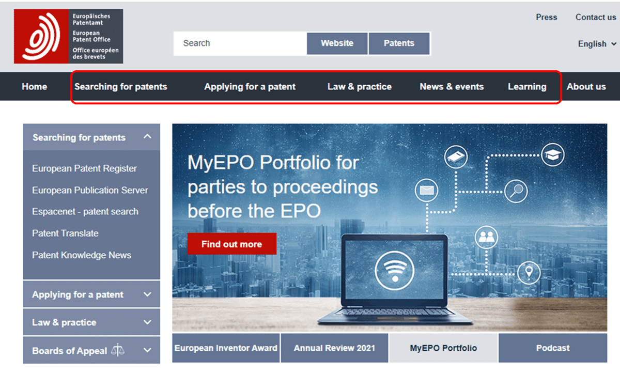
Task: Click the magnifying glass icon in banner
Action: (516, 191)
